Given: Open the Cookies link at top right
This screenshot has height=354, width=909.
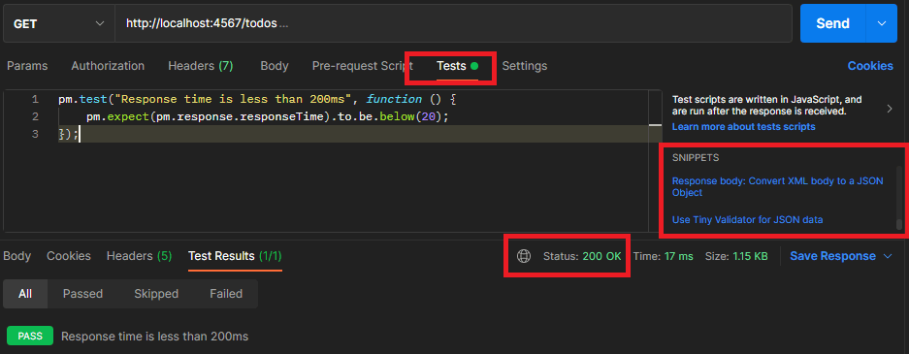Looking at the screenshot, I should tap(870, 66).
